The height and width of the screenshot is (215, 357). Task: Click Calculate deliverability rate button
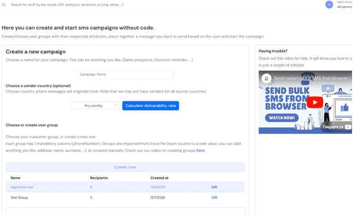click(151, 105)
